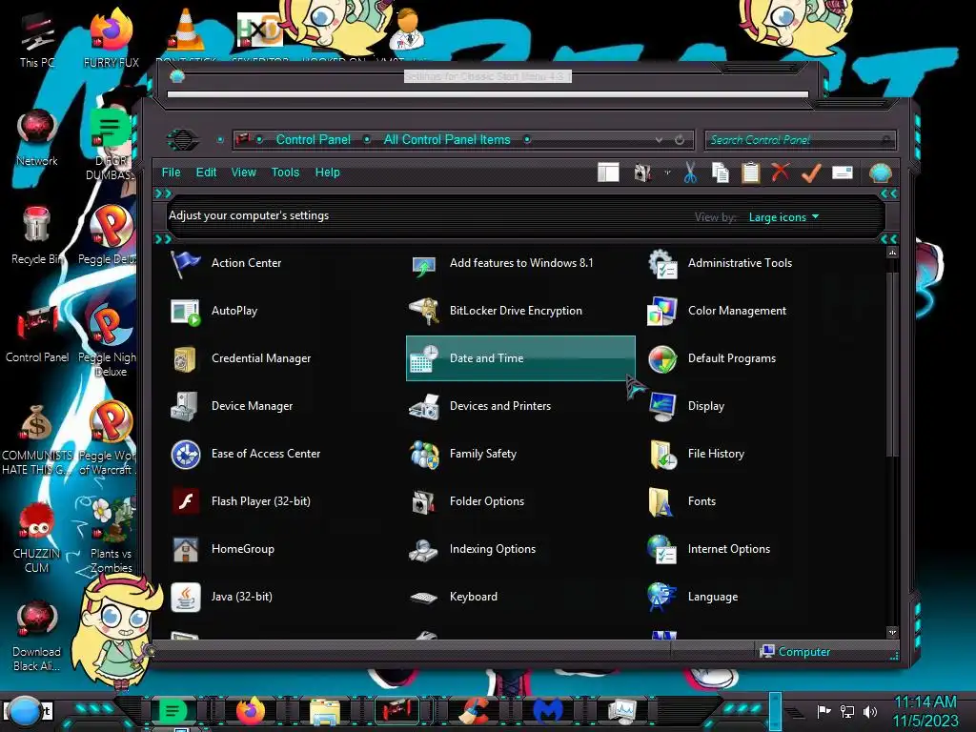Open the Edit menu
The width and height of the screenshot is (976, 732).
206,173
